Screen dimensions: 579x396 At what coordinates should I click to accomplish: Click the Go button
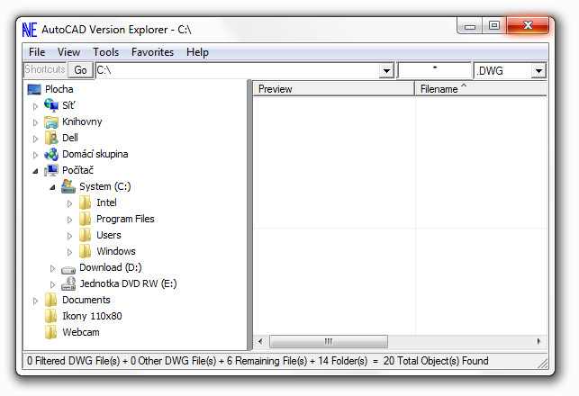pyautogui.click(x=80, y=70)
